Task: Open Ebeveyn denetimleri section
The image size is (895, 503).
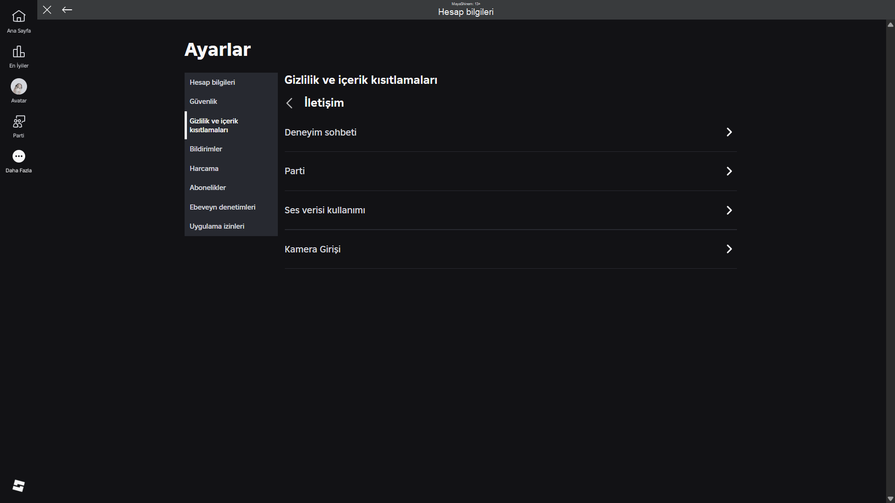Action: coord(222,207)
